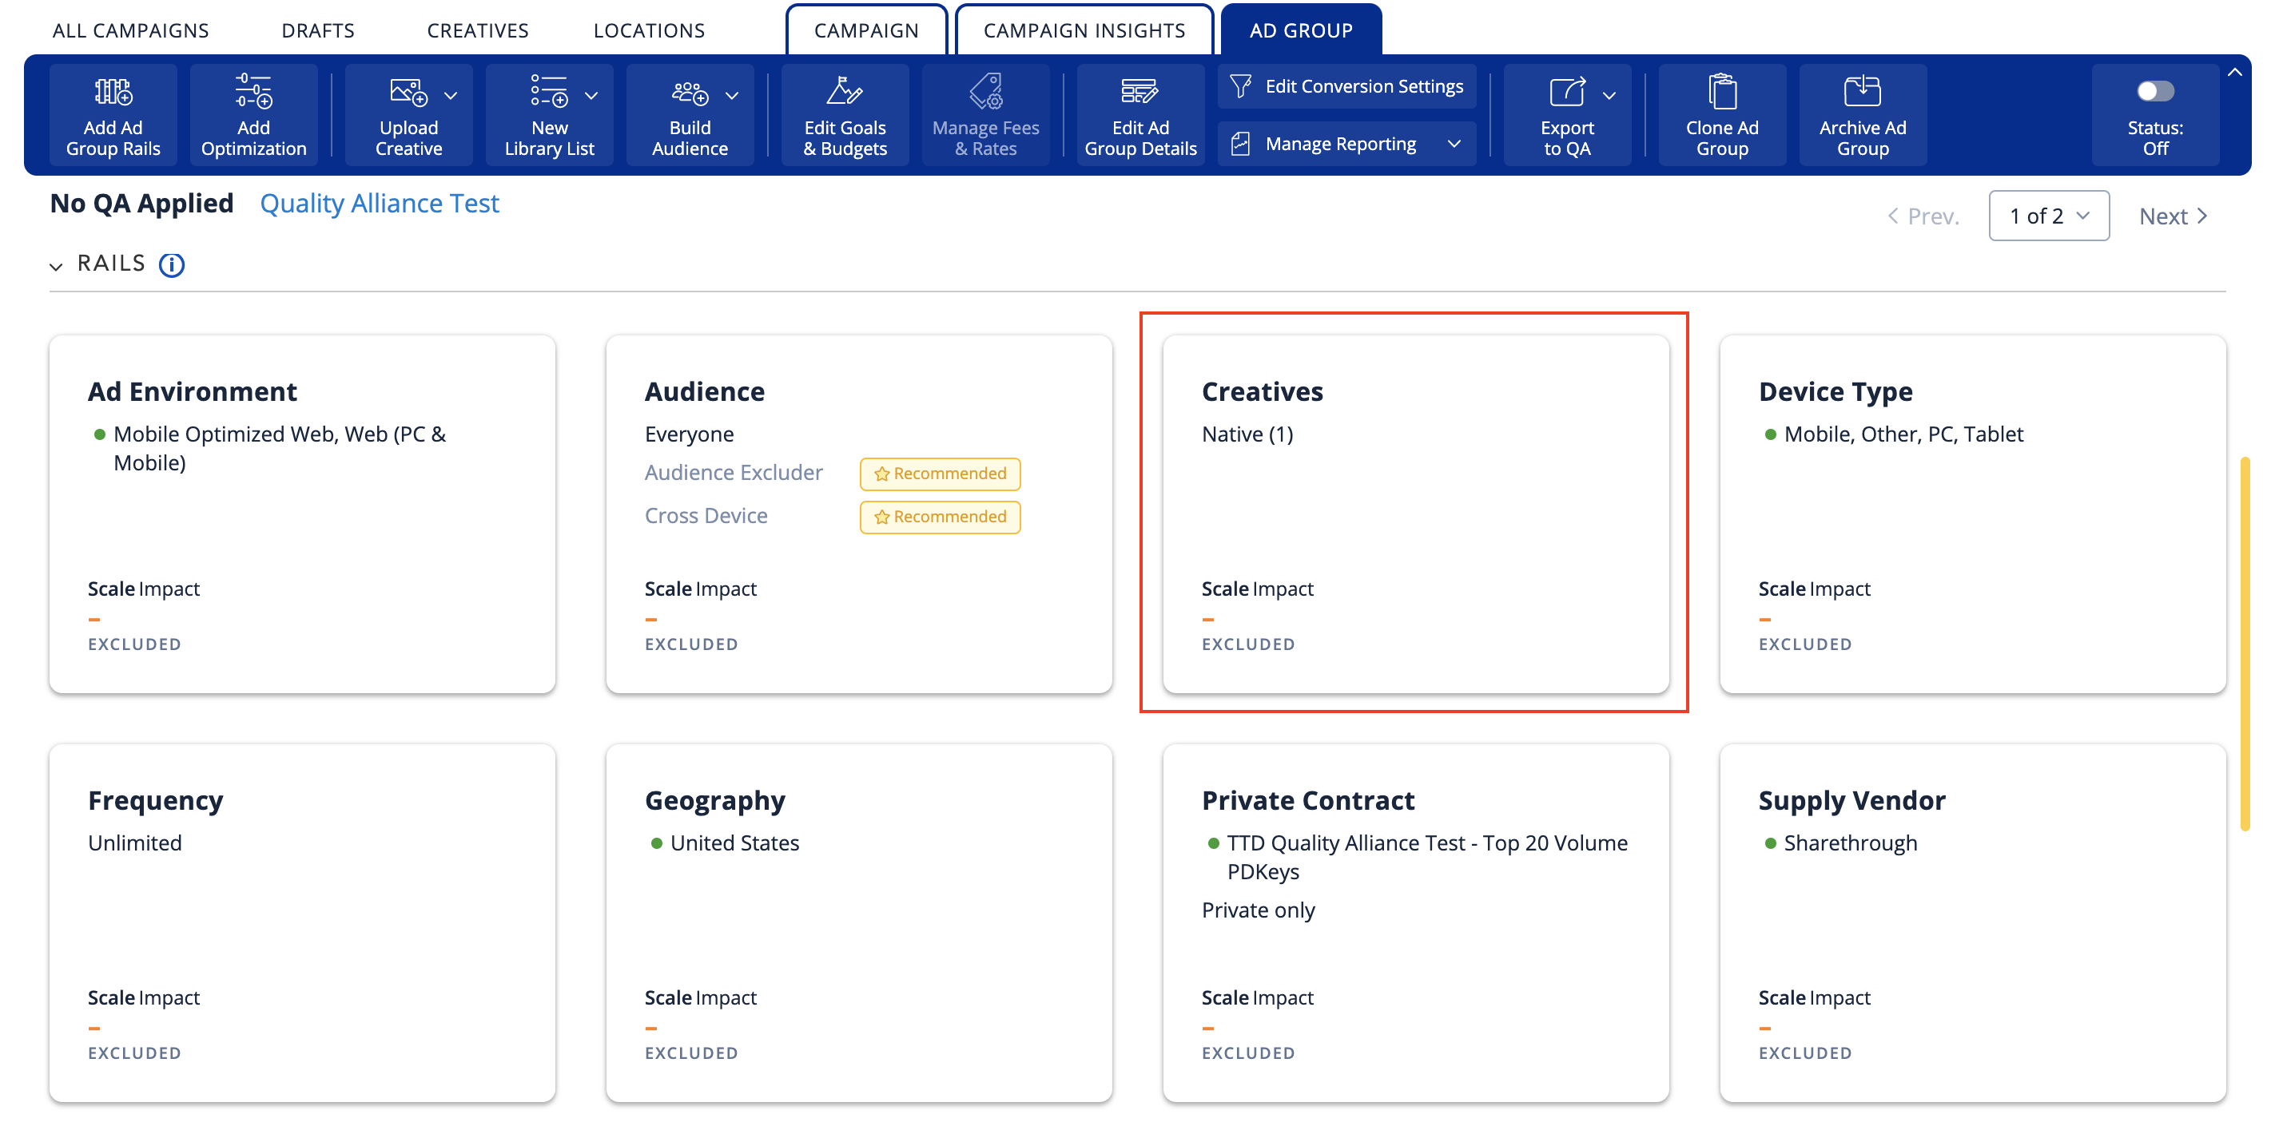This screenshot has height=1126, width=2279.
Task: Open the Build Audience dropdown arrow
Action: point(732,94)
